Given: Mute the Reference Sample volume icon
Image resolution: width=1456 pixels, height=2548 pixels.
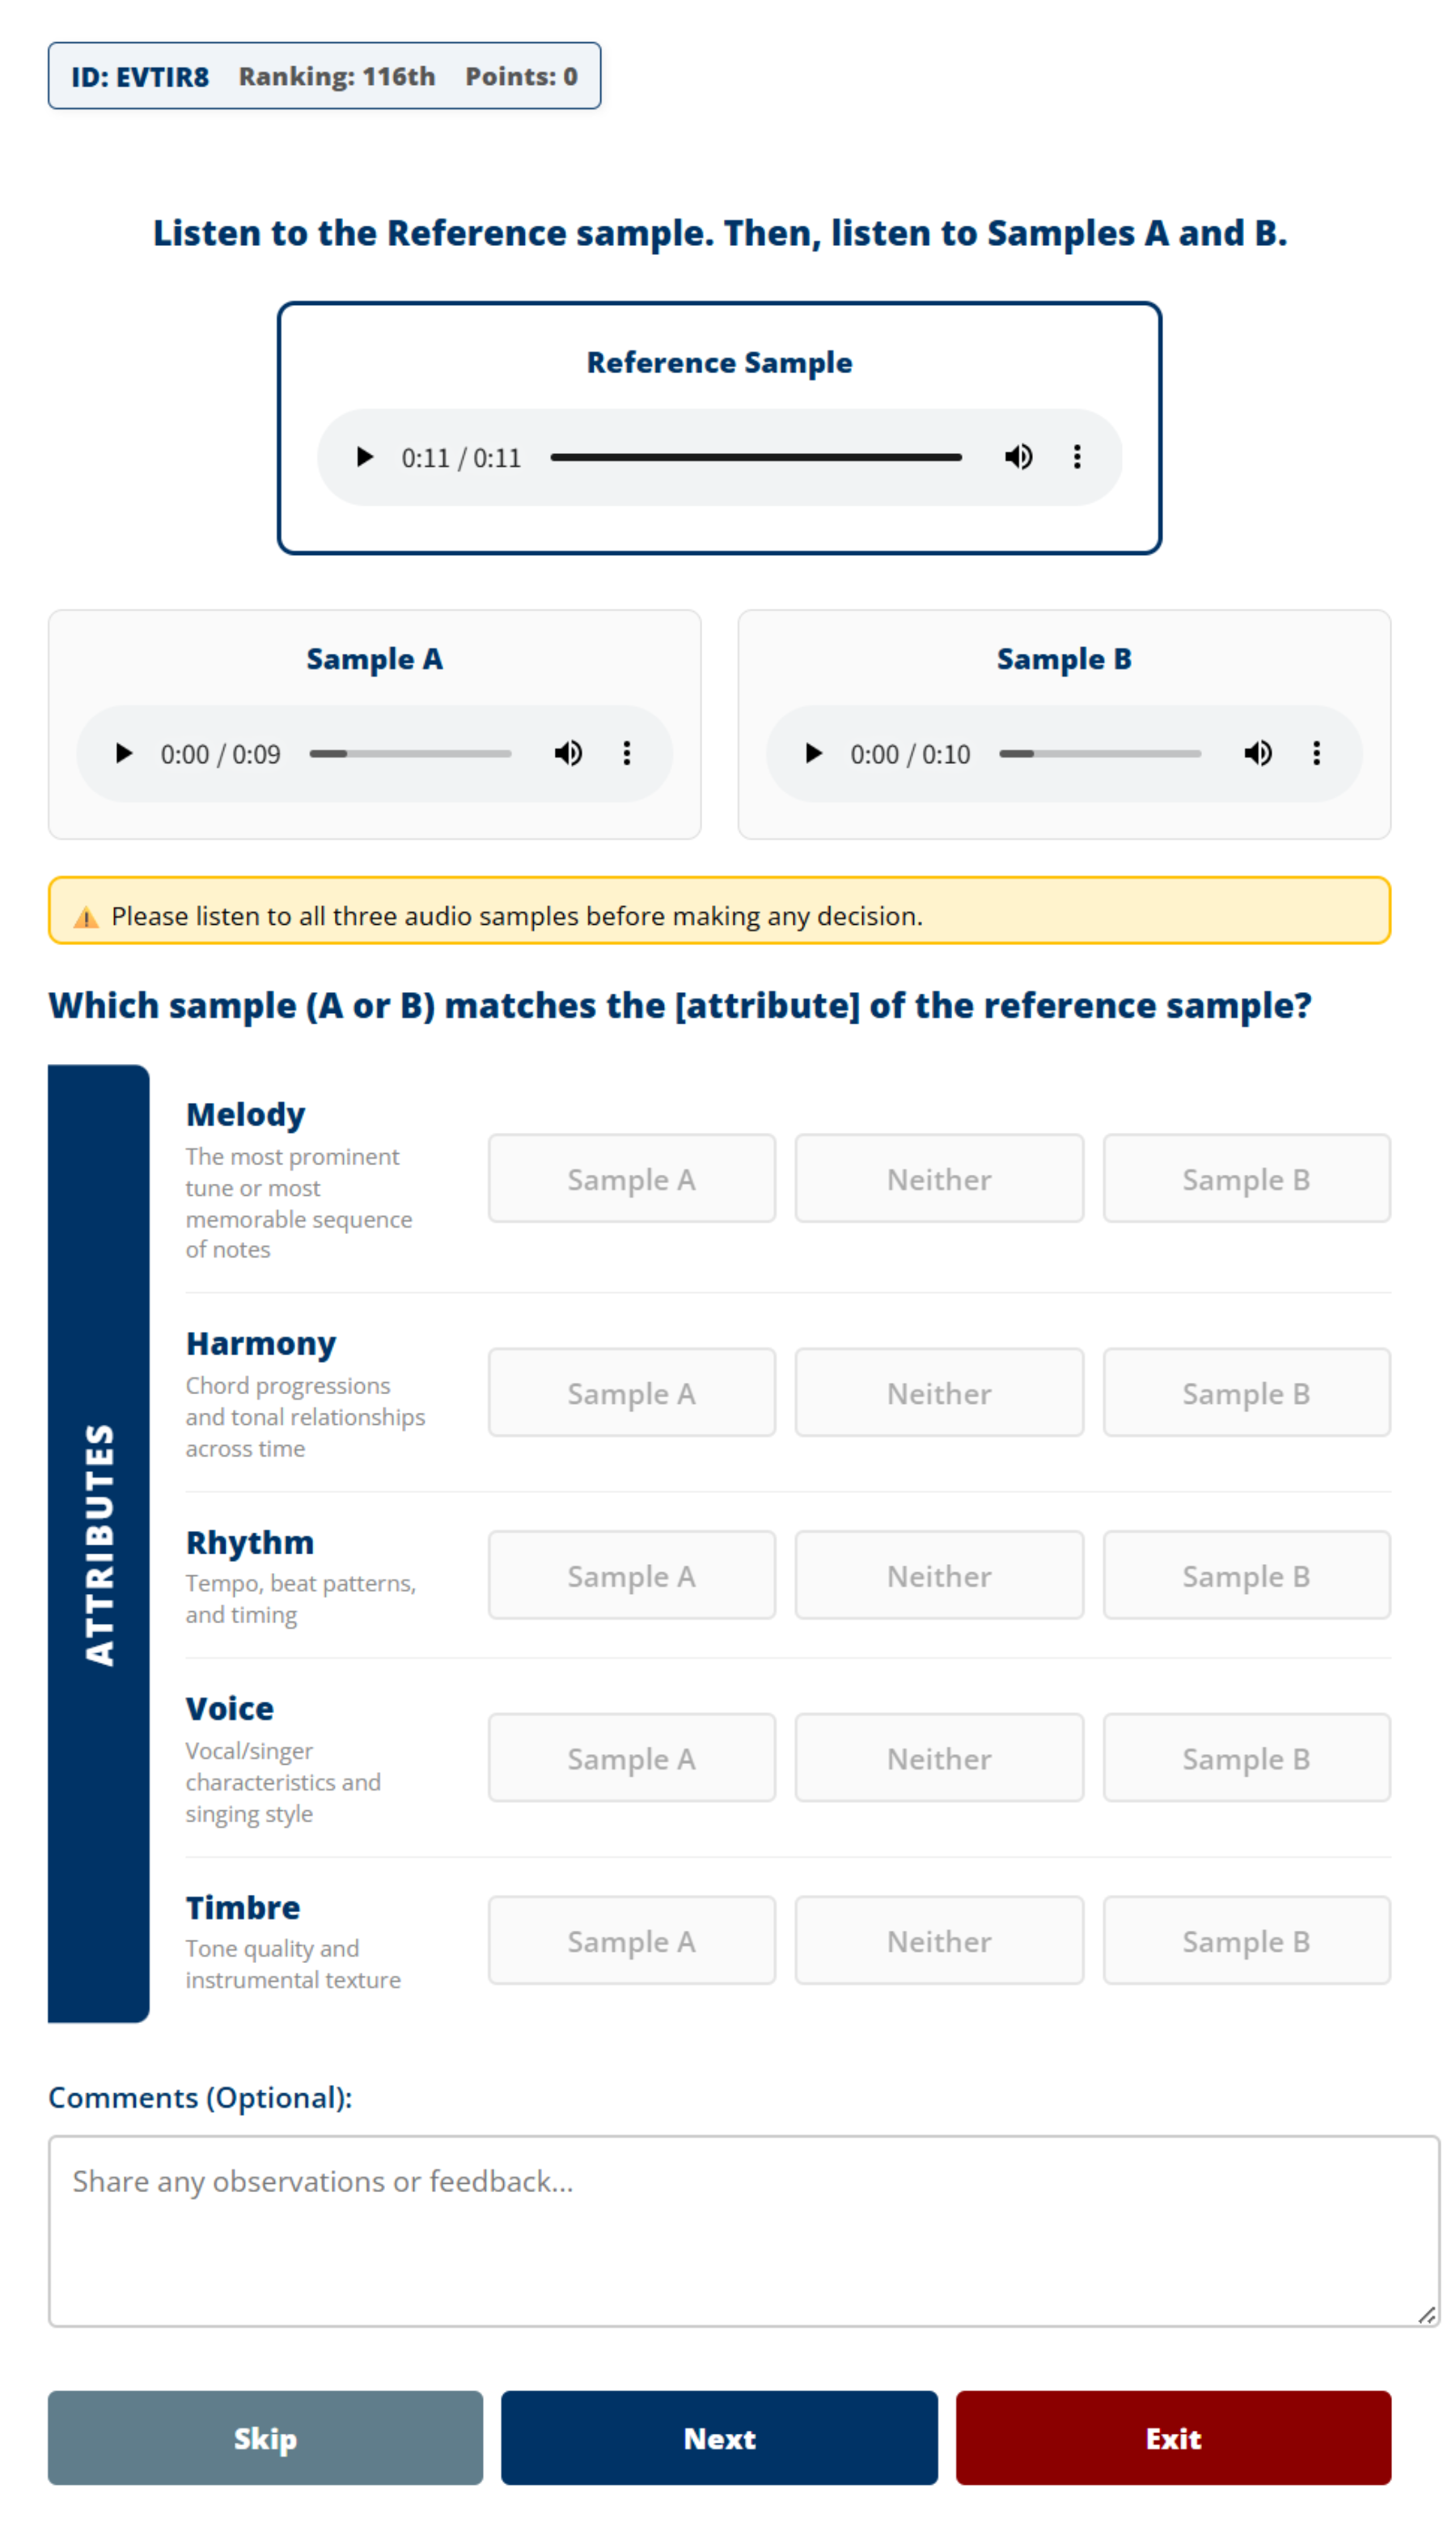Looking at the screenshot, I should point(1019,458).
